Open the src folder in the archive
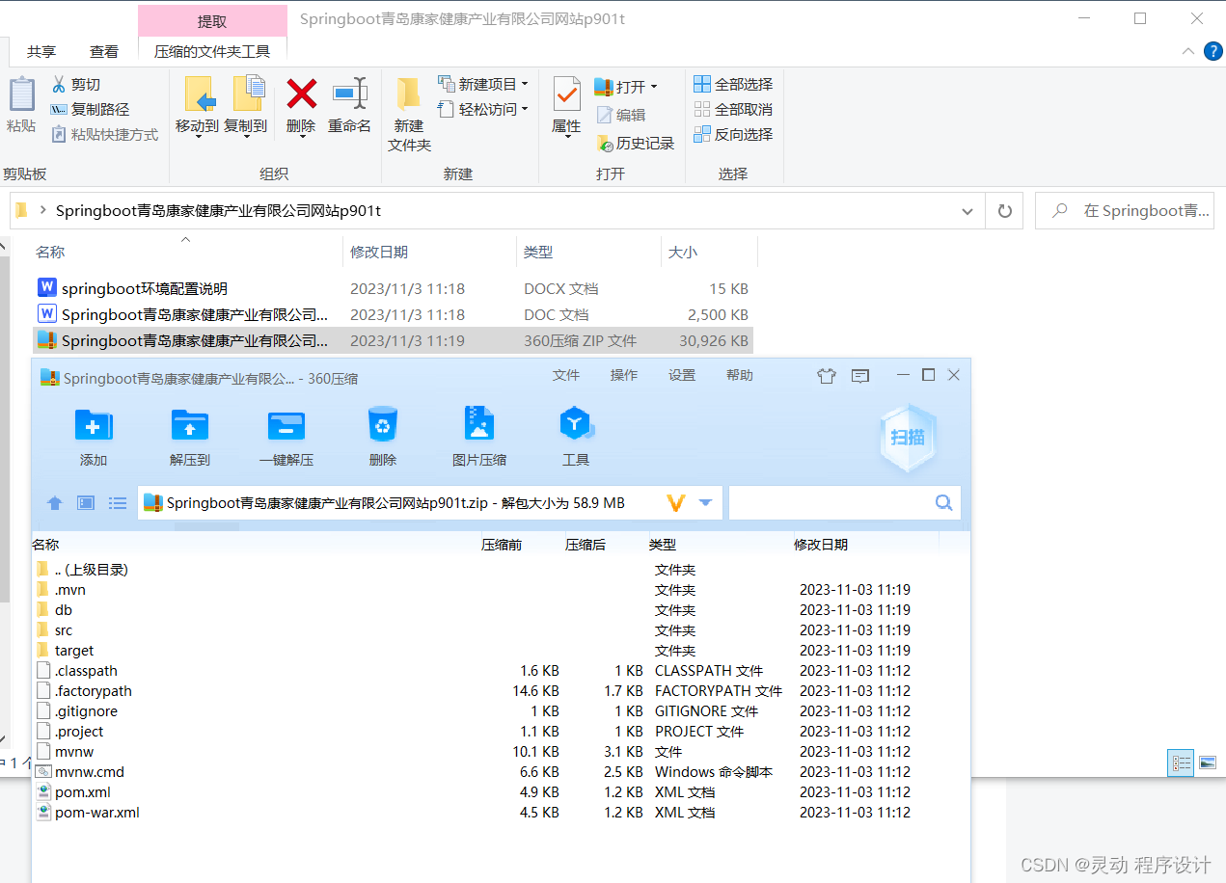 (64, 630)
